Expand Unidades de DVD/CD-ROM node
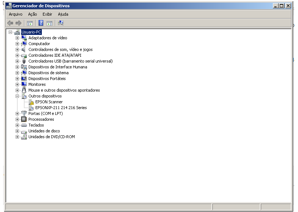Image resolution: width=298 pixels, height=212 pixels. click(17, 137)
